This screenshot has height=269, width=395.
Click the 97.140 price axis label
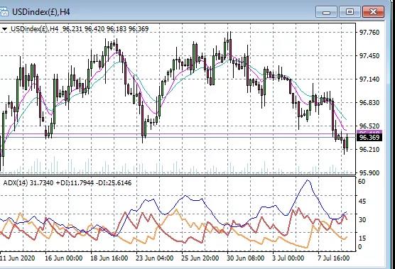369,79
